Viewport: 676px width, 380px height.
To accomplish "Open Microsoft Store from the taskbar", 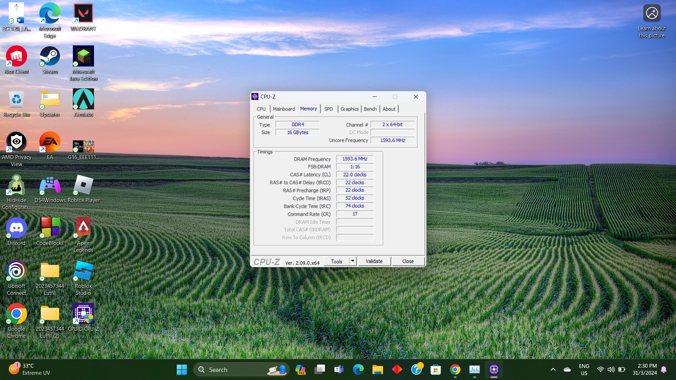I will (x=436, y=369).
